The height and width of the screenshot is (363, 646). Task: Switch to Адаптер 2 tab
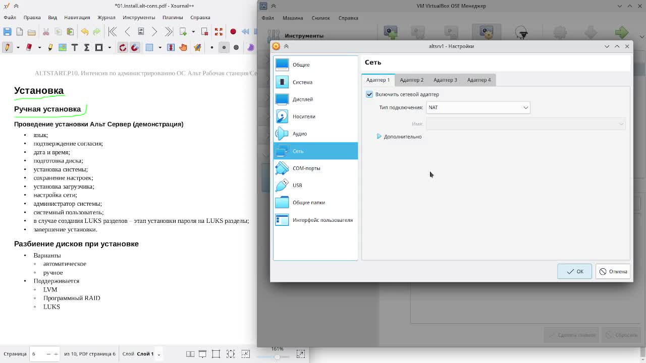412,80
